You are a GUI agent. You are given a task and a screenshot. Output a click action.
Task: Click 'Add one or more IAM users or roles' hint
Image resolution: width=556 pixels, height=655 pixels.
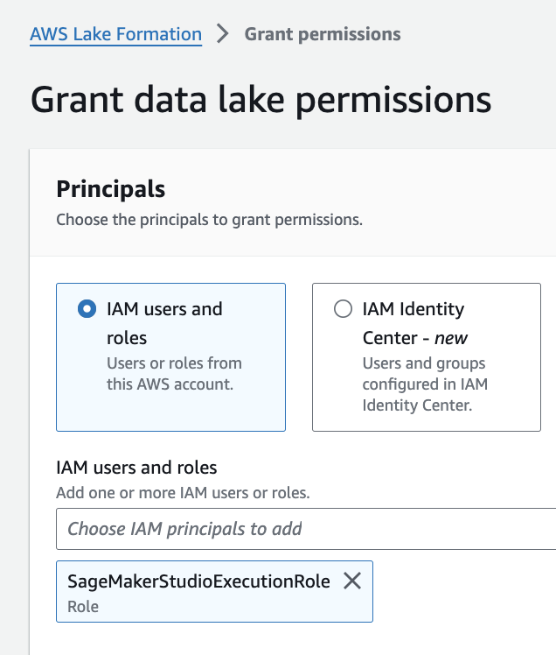pos(183,493)
